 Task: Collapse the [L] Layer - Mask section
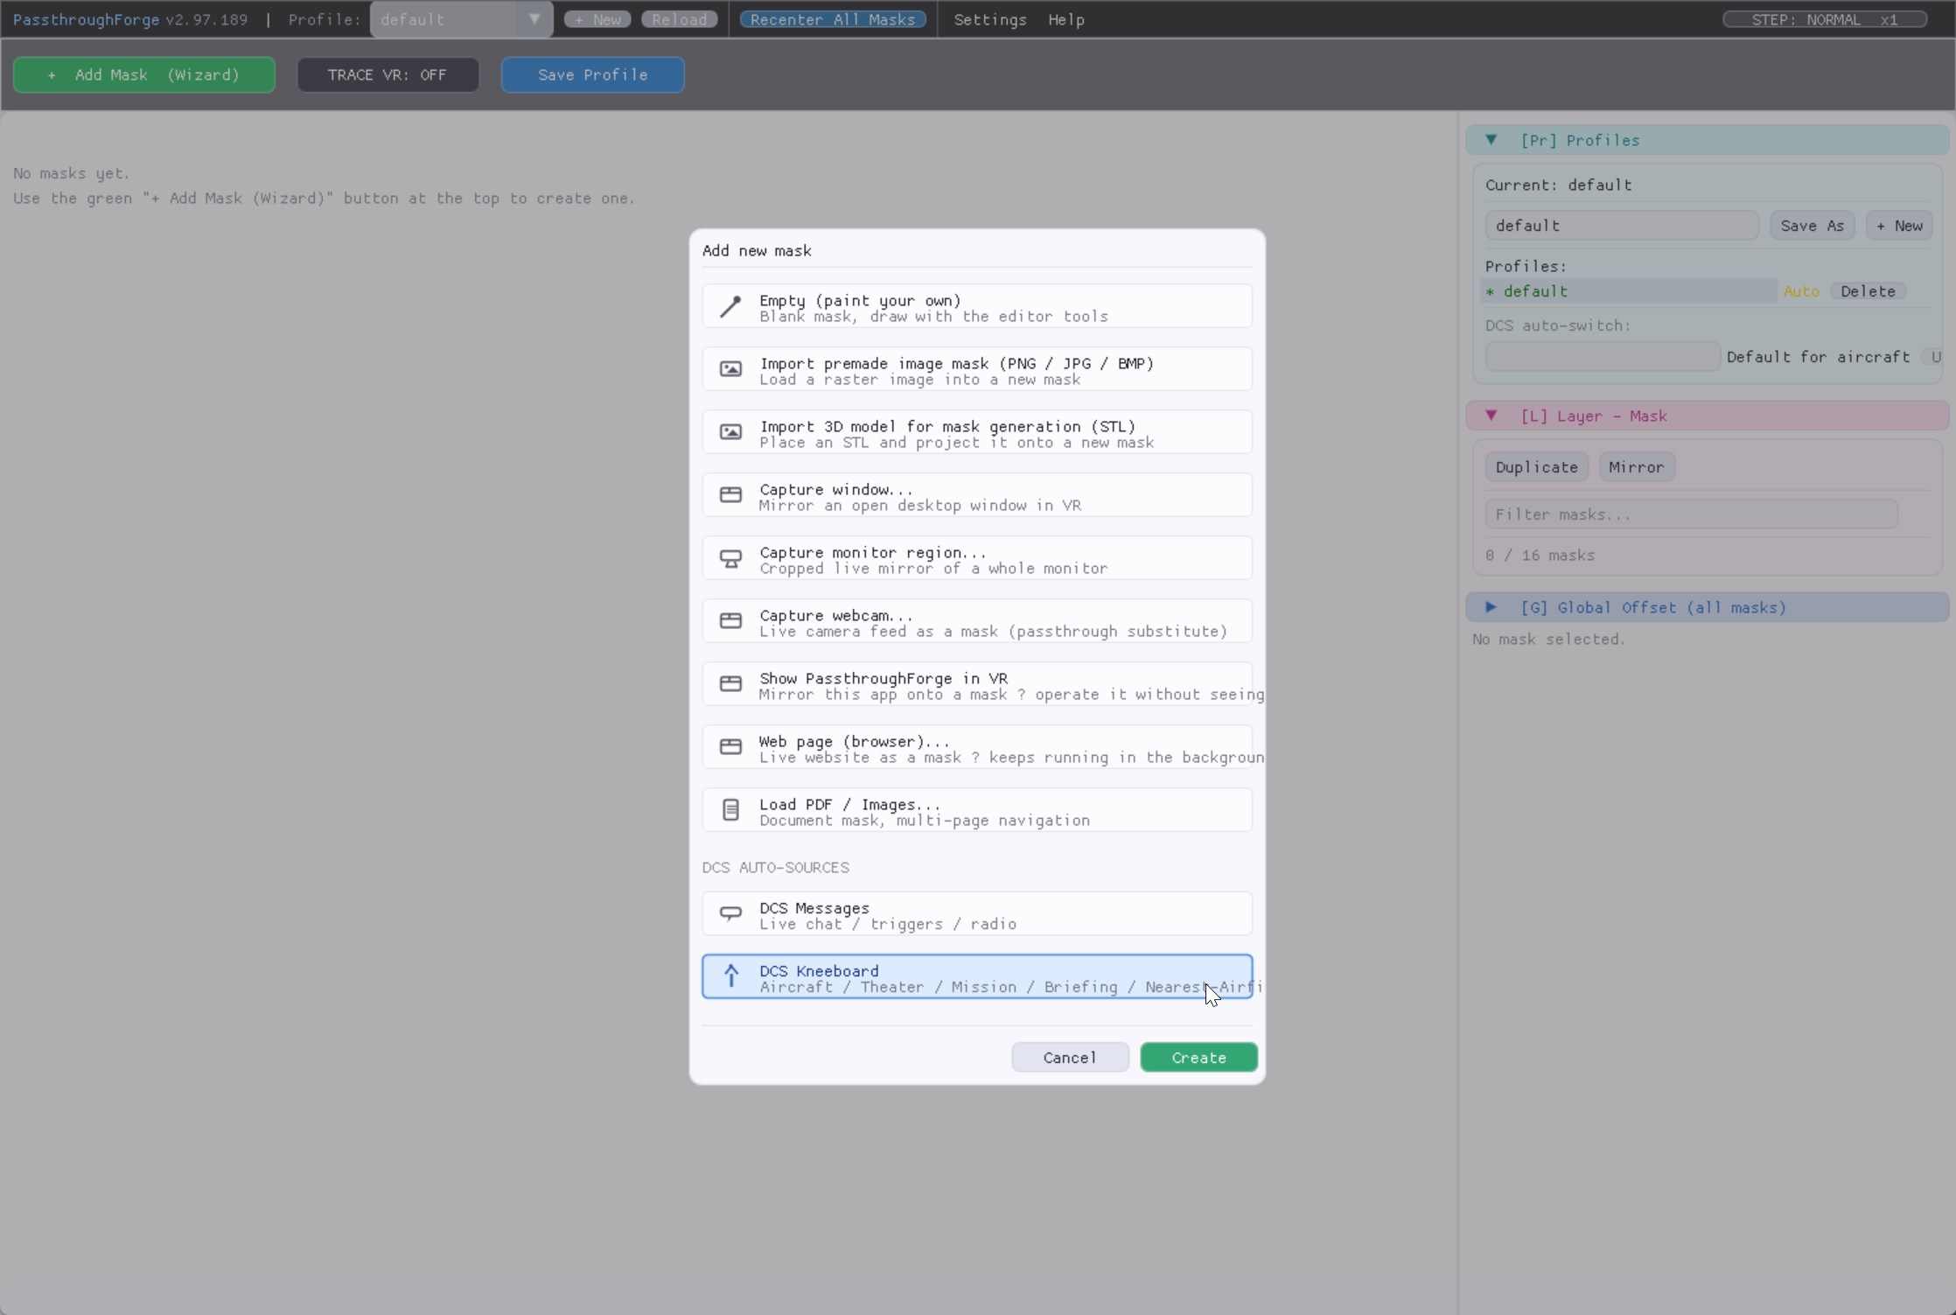(x=1707, y=416)
